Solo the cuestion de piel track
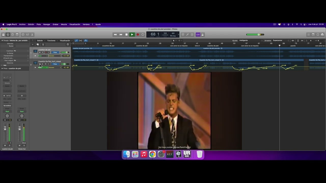The image size is (326, 183). [x=42, y=52]
